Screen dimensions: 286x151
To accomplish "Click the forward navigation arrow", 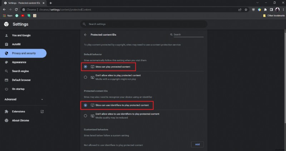I will (x=10, y=10).
